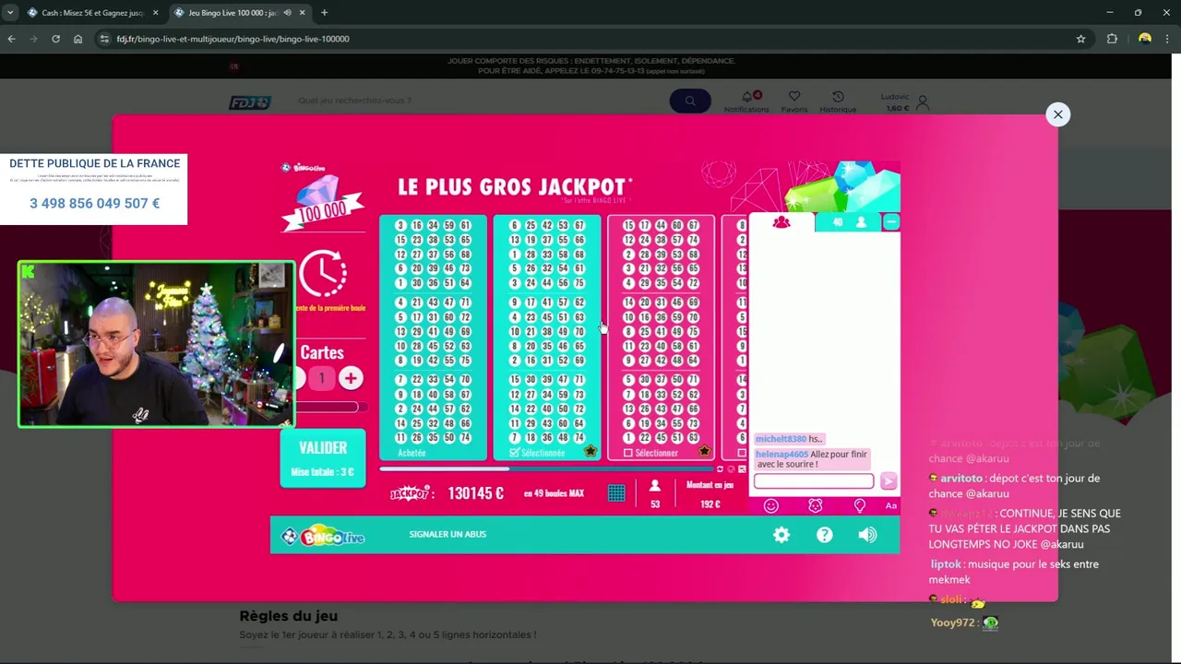
Task: Open the bingo grid view icon
Action: click(x=616, y=493)
